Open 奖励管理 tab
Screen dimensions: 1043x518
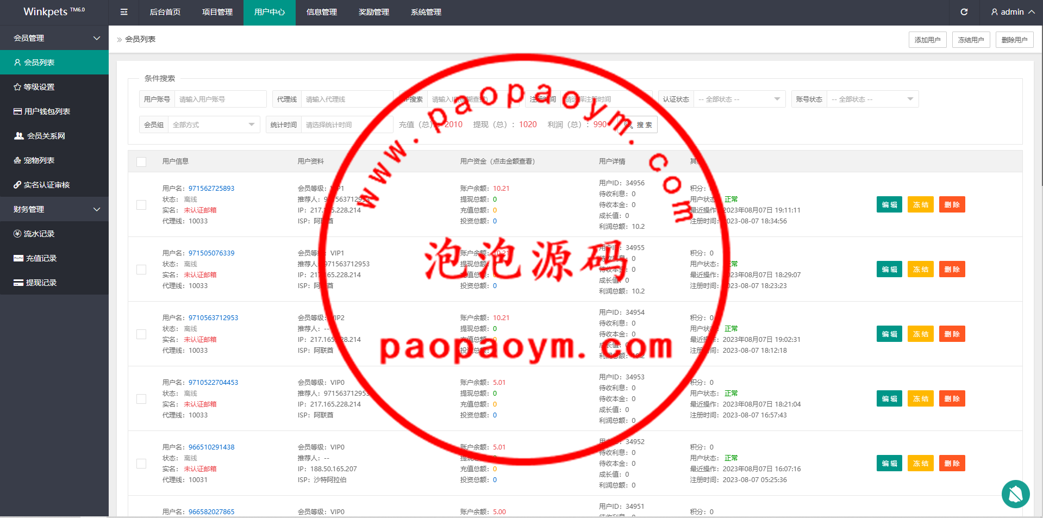click(x=374, y=12)
